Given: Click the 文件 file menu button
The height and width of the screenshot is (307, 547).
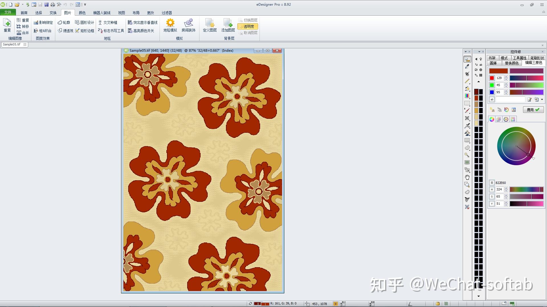Looking at the screenshot, I should [x=8, y=13].
